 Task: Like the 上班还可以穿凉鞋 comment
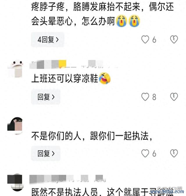pos(145,97)
